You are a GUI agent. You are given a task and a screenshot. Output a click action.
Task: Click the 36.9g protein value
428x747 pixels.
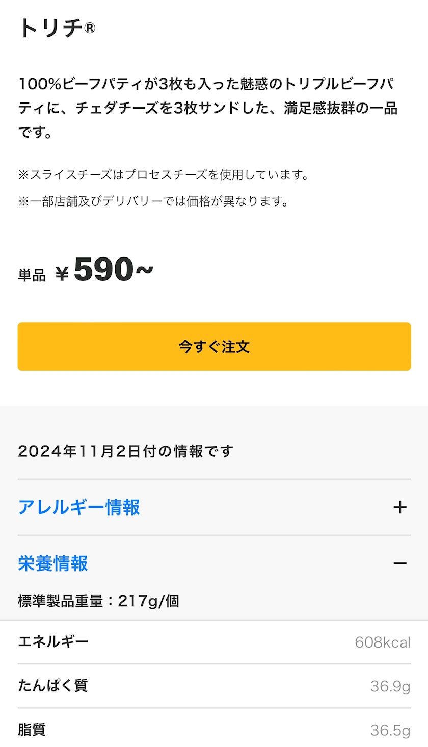390,686
